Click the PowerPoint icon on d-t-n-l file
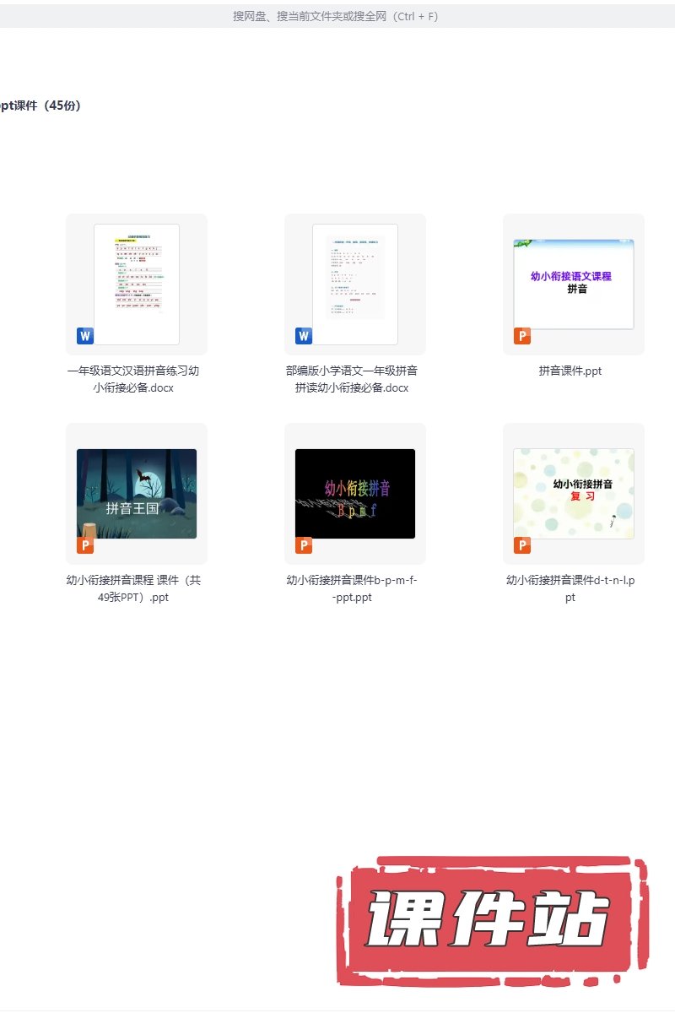Viewport: 675px width, 1013px height. [x=522, y=545]
